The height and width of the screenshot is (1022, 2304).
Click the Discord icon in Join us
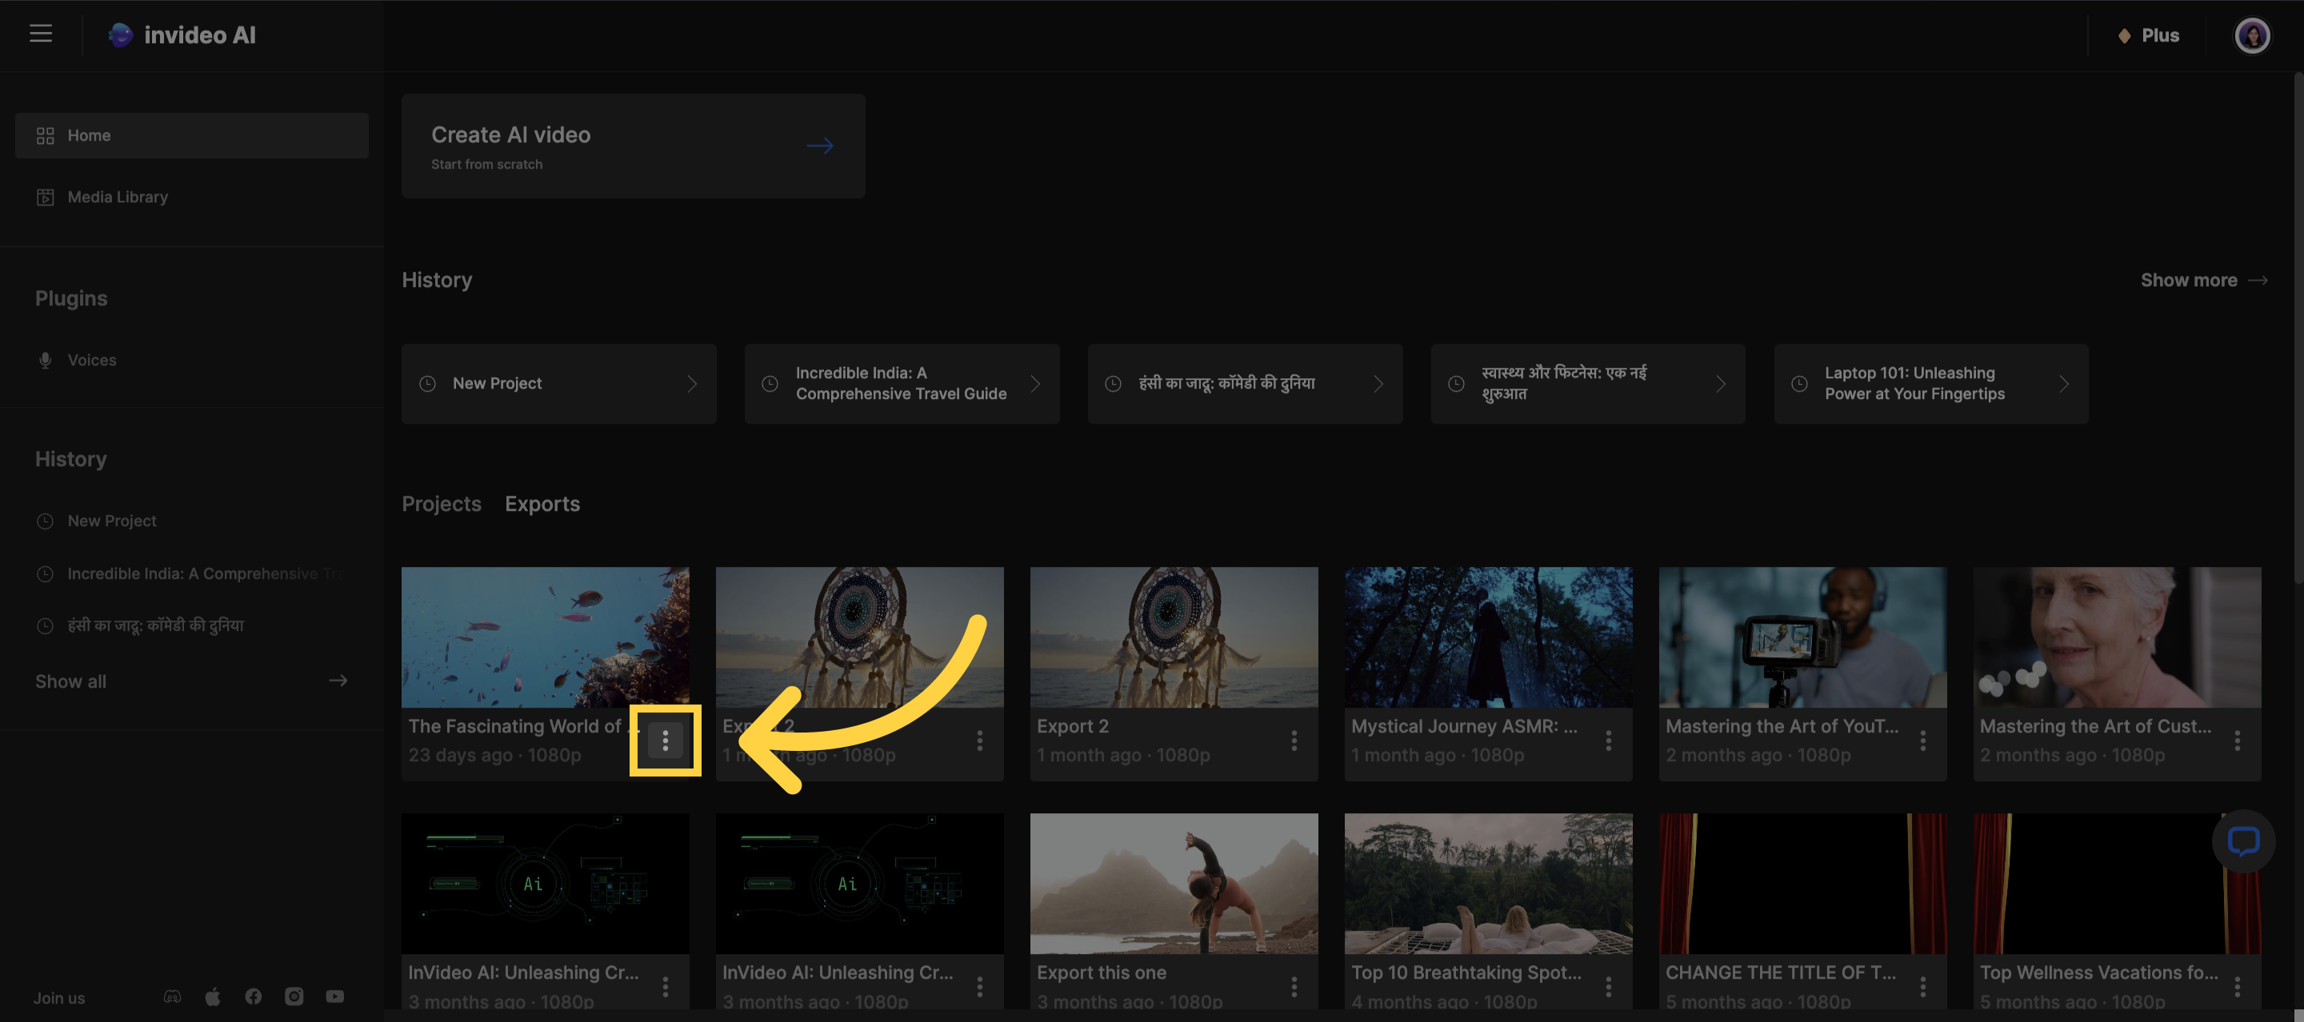(x=172, y=996)
